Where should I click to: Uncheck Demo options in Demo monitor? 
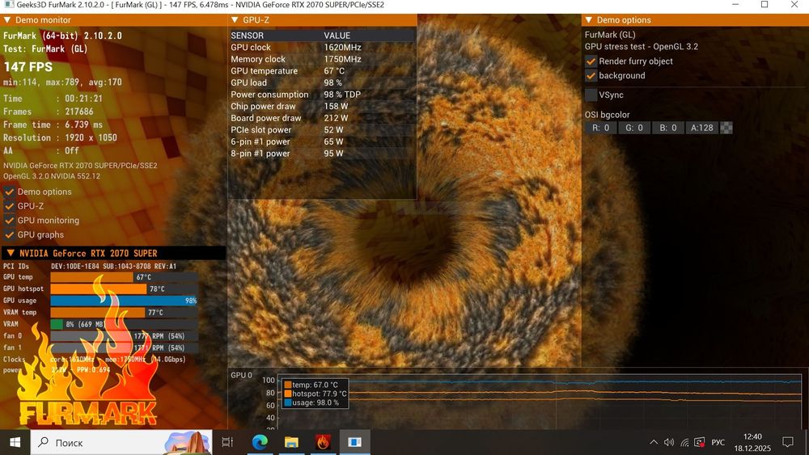tap(9, 192)
